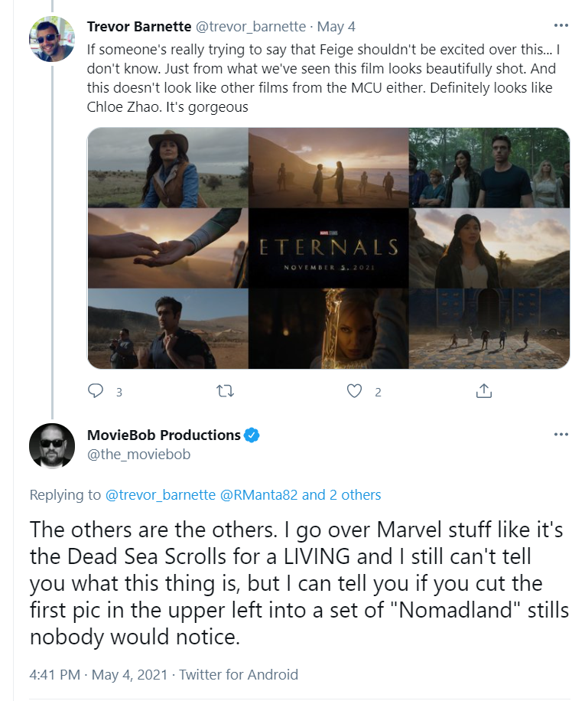Open share options on Trevor's tweet
Screen dimensions: 585x701
[483, 391]
